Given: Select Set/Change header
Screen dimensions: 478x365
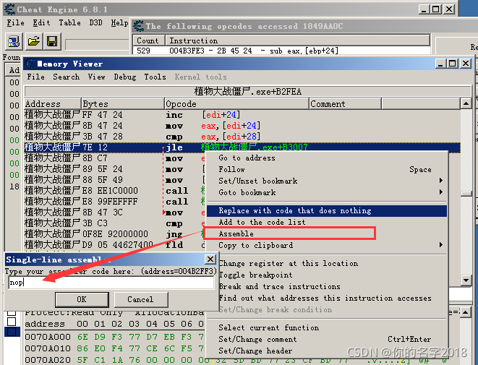Looking at the screenshot, I should pyautogui.click(x=327, y=351).
